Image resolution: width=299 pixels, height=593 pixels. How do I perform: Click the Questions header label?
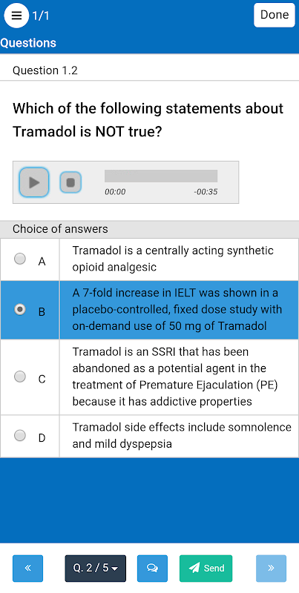tap(28, 43)
